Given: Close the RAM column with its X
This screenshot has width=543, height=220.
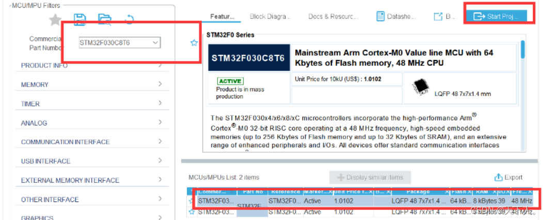Looking at the screenshot, I should click(x=494, y=192).
